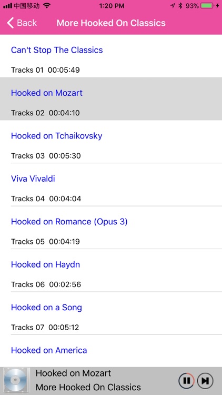This screenshot has height=395, width=222.
Task: Tap the CD album artwork thumbnail
Action: [16, 381]
